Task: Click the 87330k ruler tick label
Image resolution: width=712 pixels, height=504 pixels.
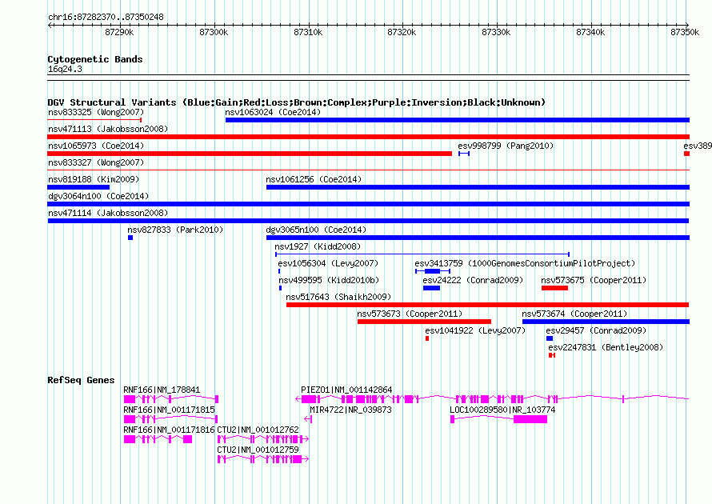Action: [496, 32]
